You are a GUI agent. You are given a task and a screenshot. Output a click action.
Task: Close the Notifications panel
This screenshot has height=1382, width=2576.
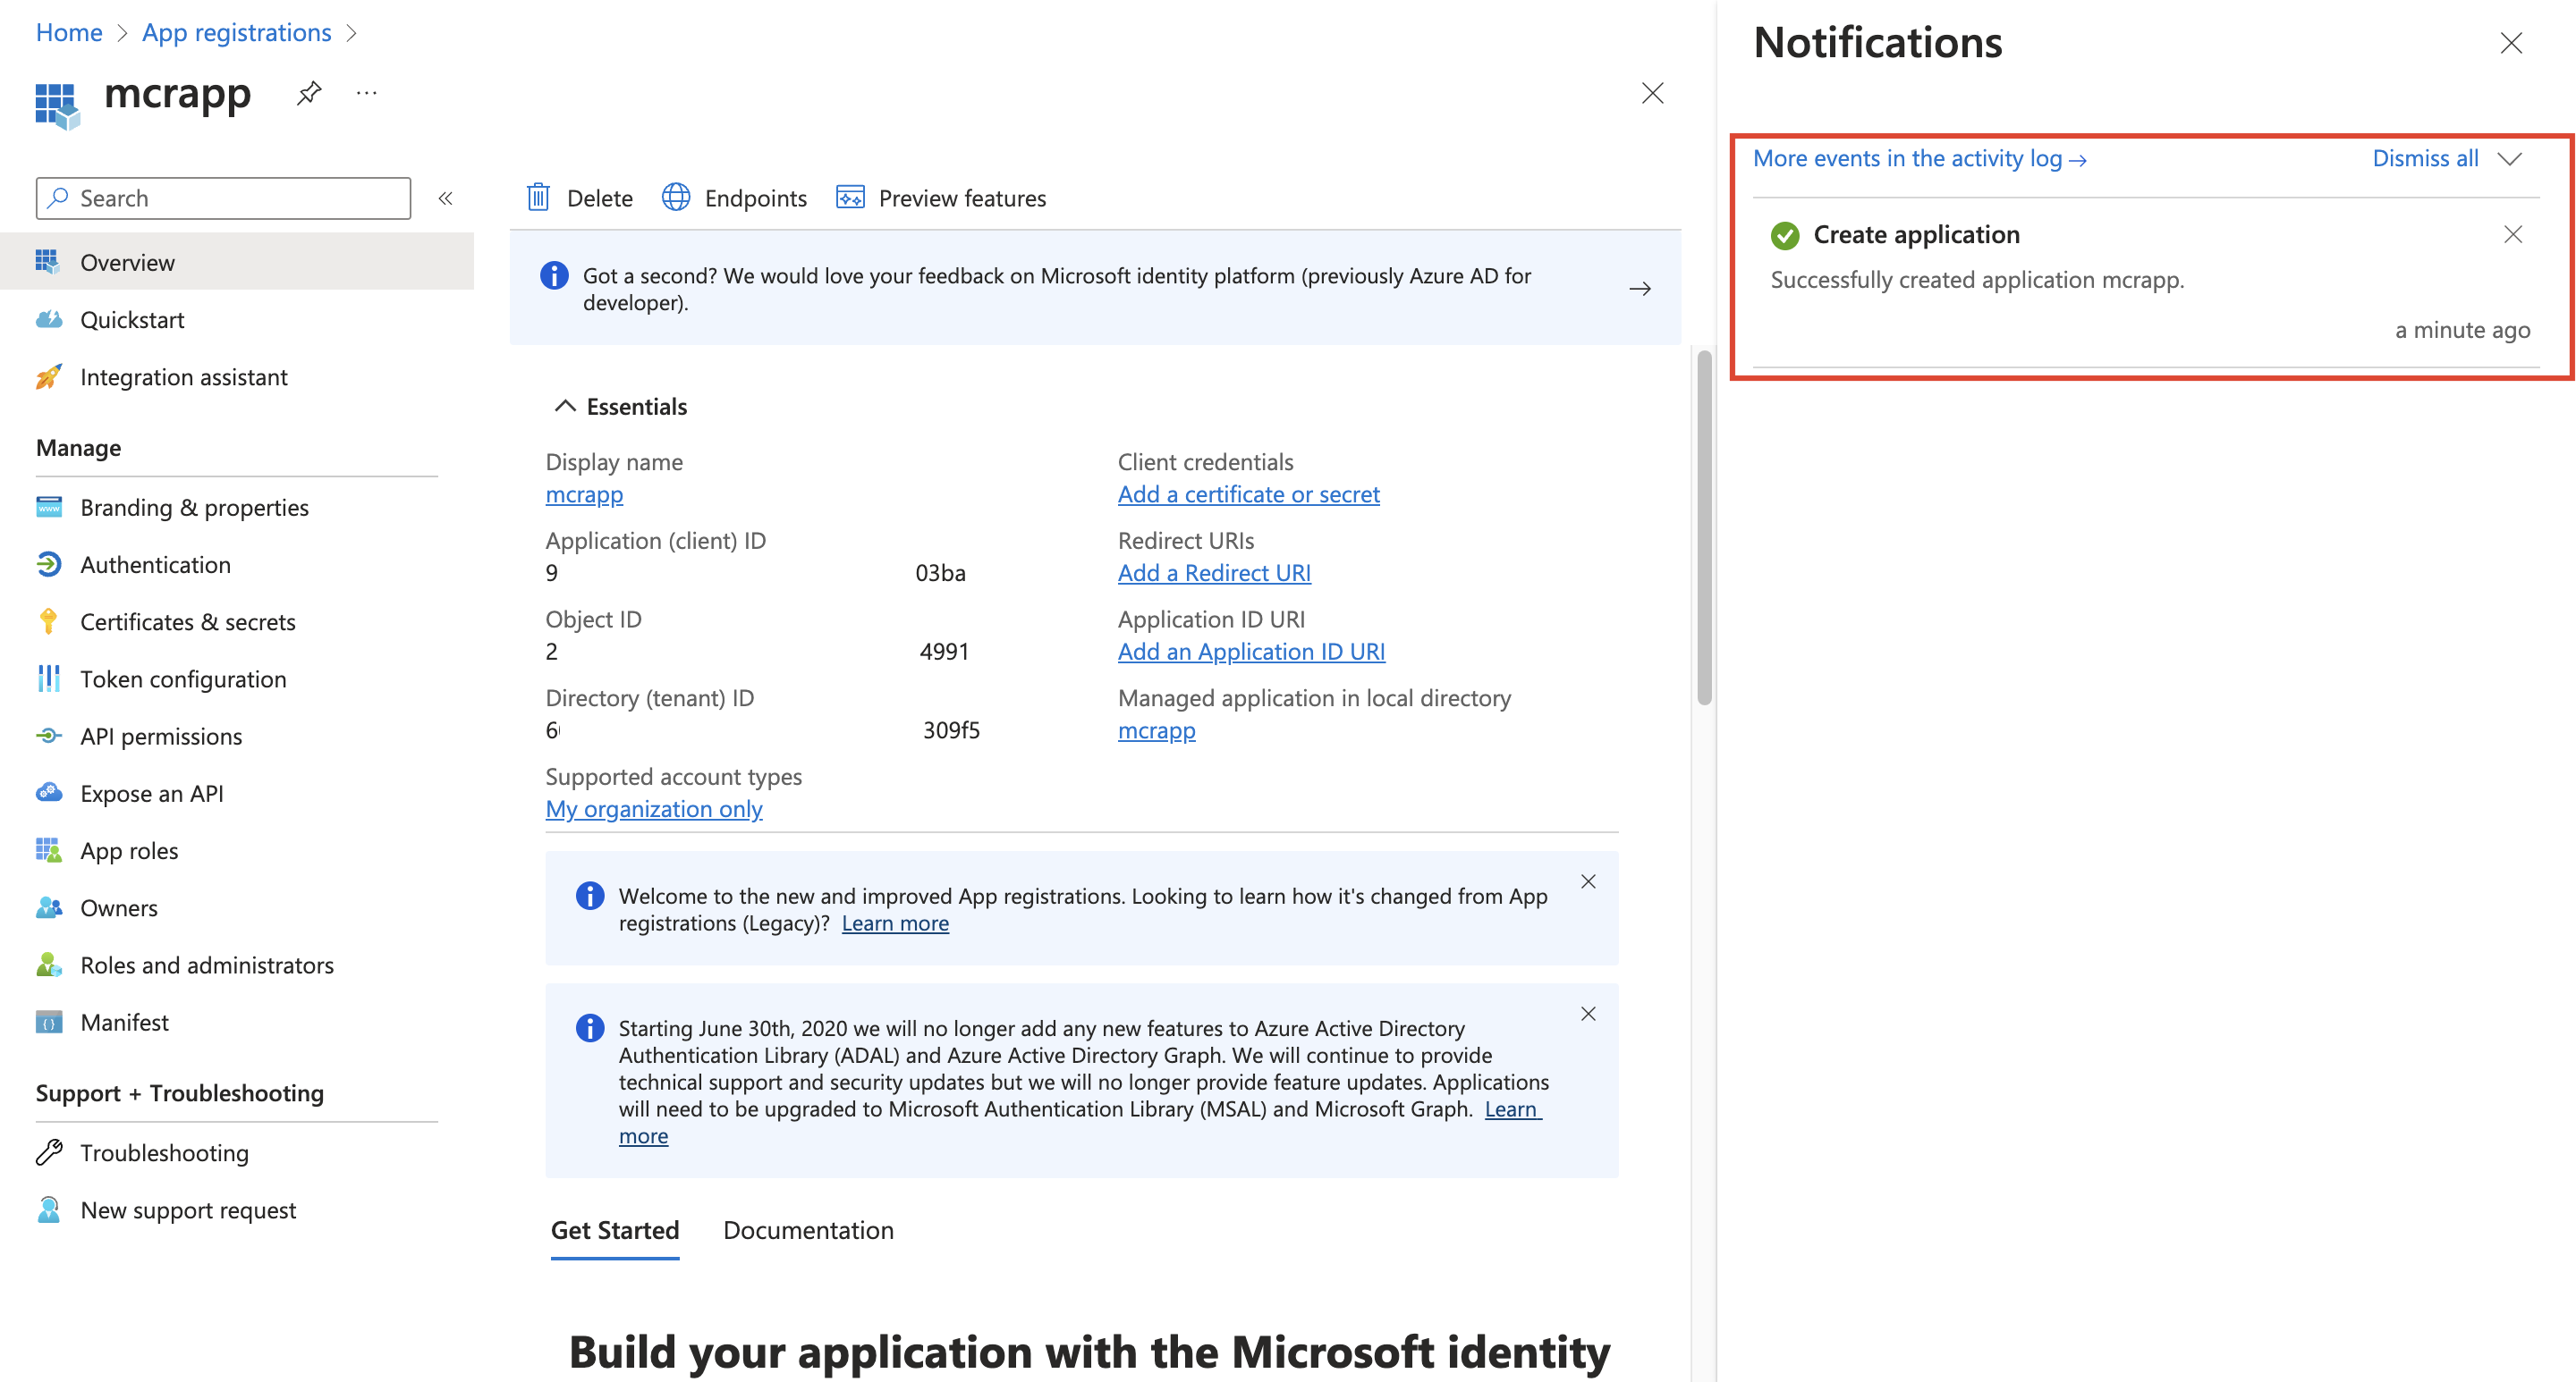[2511, 43]
